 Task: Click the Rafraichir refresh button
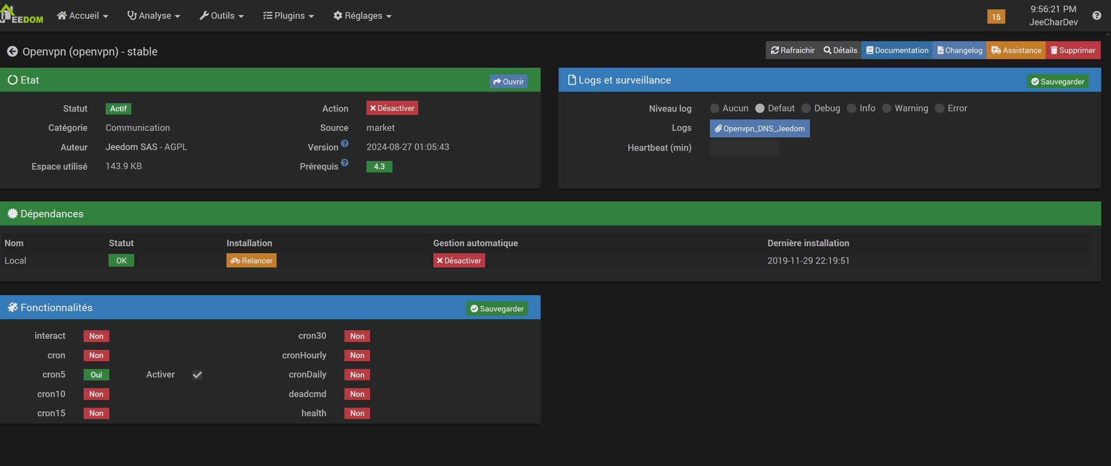click(793, 51)
